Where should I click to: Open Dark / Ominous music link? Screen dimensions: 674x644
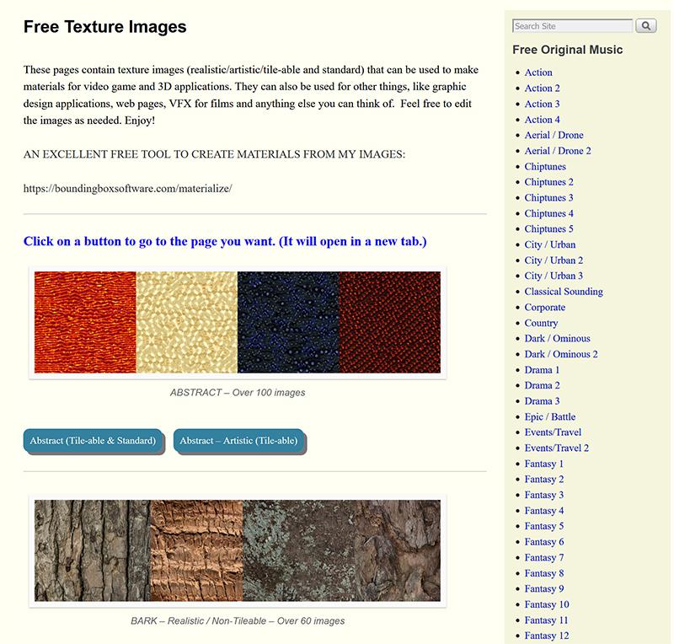click(x=557, y=339)
